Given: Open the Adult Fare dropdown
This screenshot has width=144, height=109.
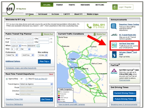Looking at the screenshot, I should [x=28, y=55].
